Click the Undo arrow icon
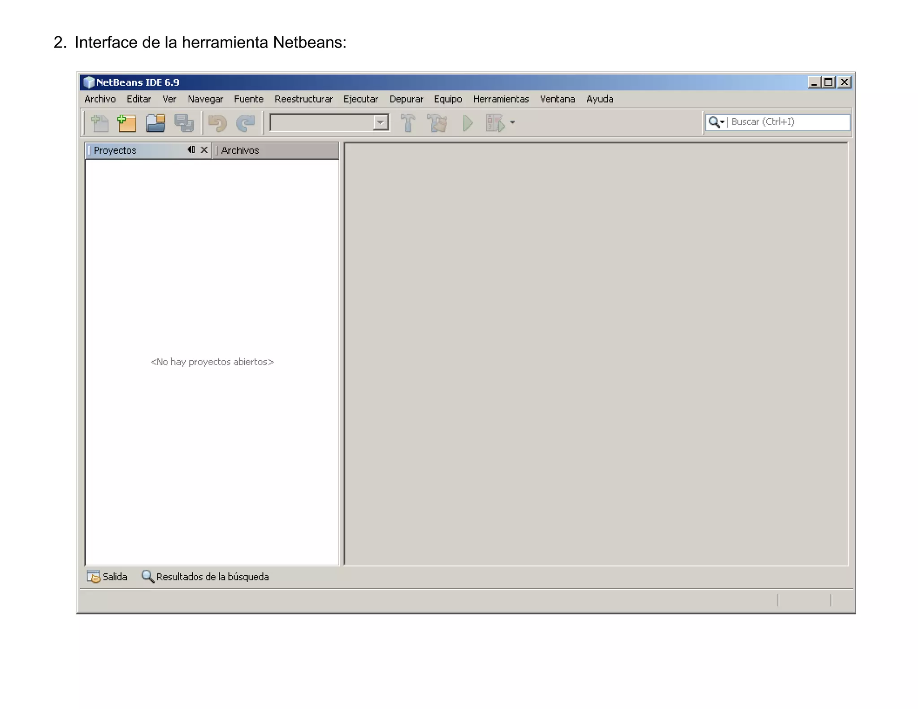This screenshot has width=918, height=709. pos(217,123)
